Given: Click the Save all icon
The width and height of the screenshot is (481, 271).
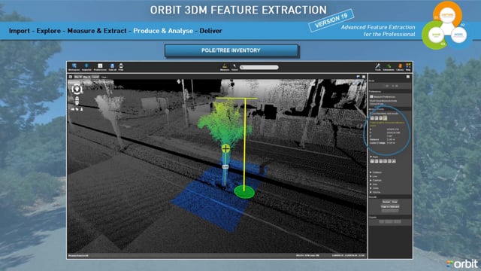Looking at the screenshot, I should click(112, 67).
